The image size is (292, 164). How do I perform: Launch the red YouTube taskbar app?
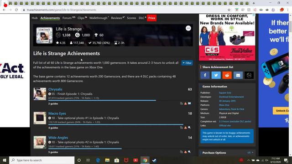click(136, 160)
